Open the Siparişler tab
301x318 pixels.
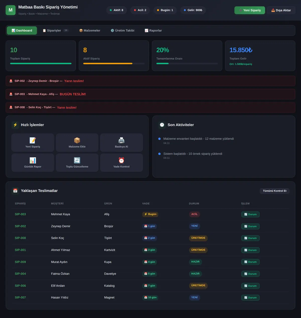coord(55,31)
